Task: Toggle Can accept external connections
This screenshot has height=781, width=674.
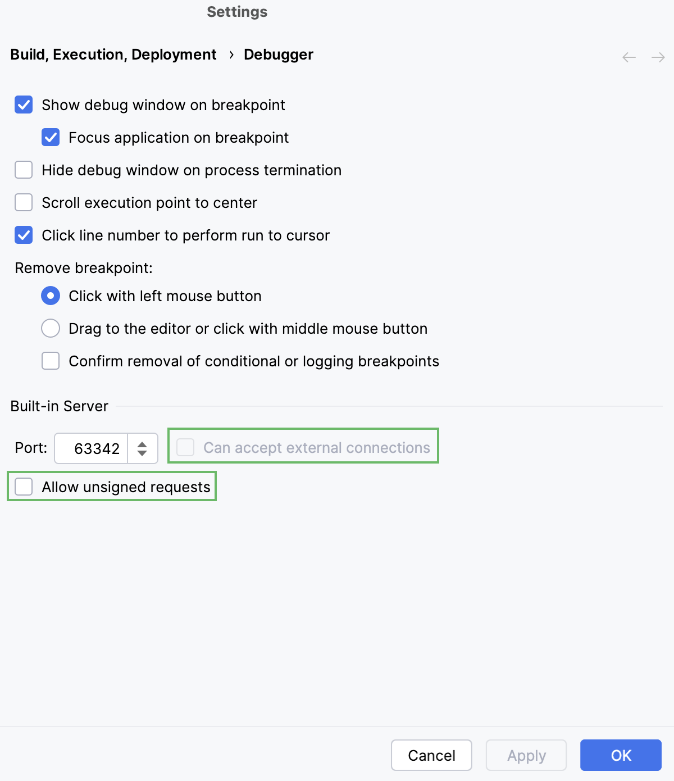Action: click(x=185, y=446)
